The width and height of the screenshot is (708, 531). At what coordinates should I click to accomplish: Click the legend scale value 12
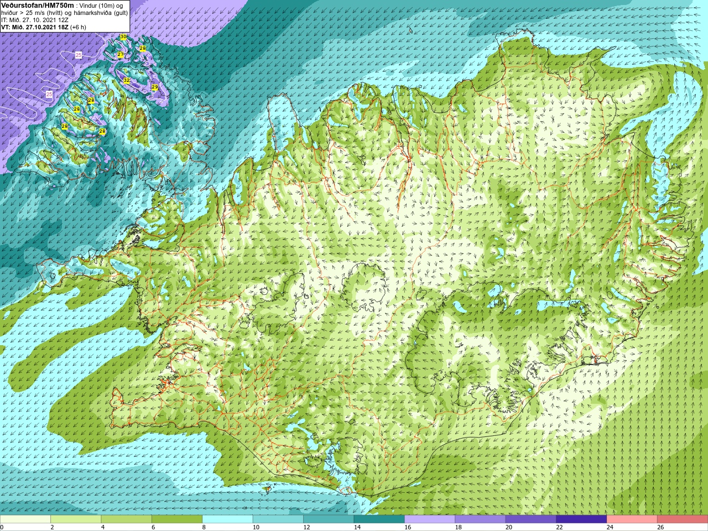(x=306, y=528)
